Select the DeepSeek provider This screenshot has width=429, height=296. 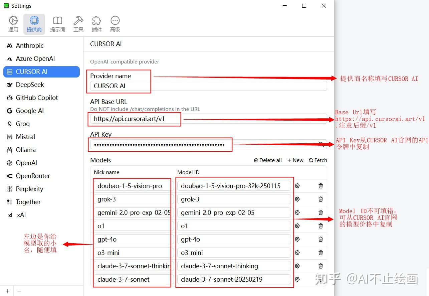(41, 85)
